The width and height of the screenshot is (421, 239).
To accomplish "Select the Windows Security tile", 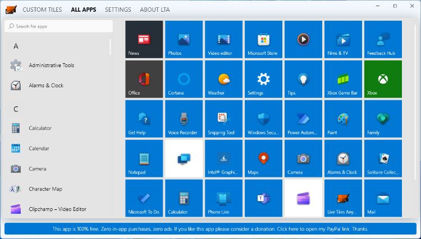I will pos(263,119).
